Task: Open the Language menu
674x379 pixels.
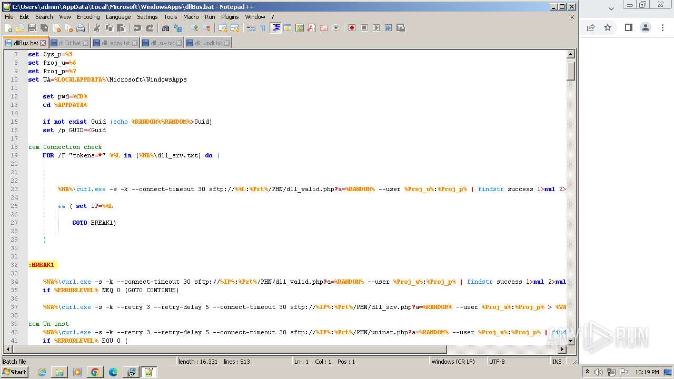Action: pos(118,17)
